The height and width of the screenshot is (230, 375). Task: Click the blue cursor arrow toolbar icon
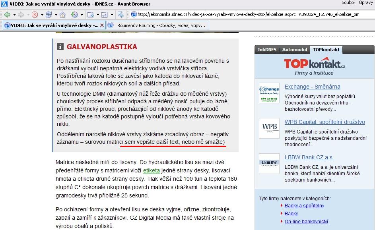(x=120, y=15)
